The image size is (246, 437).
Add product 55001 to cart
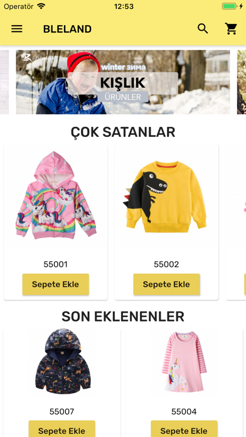pyautogui.click(x=56, y=284)
